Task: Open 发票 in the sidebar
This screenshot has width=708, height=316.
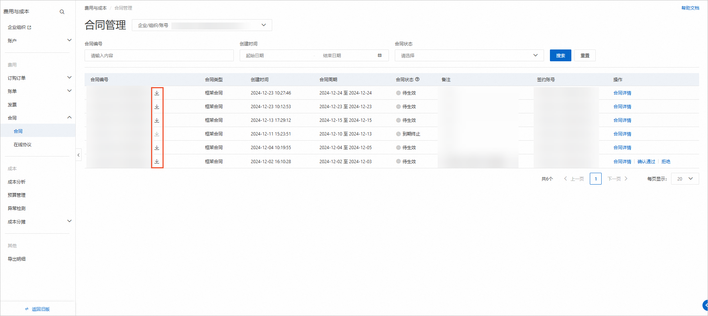Action: (x=12, y=105)
